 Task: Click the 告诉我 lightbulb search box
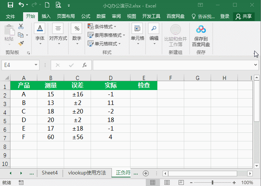[203, 16]
